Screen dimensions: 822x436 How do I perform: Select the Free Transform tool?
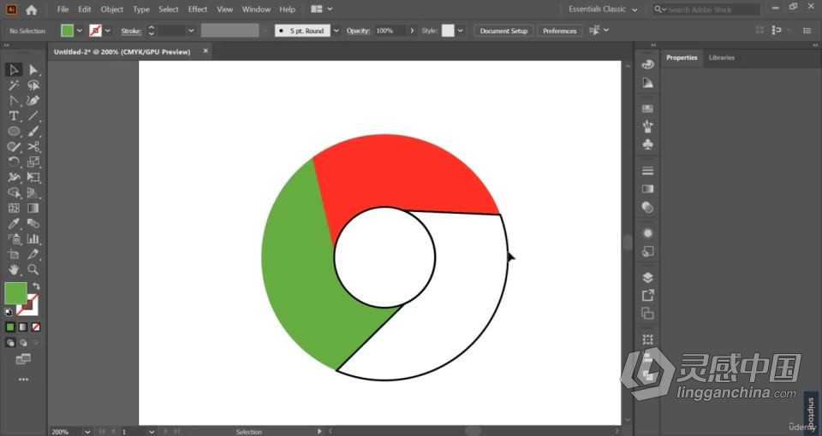(x=33, y=178)
